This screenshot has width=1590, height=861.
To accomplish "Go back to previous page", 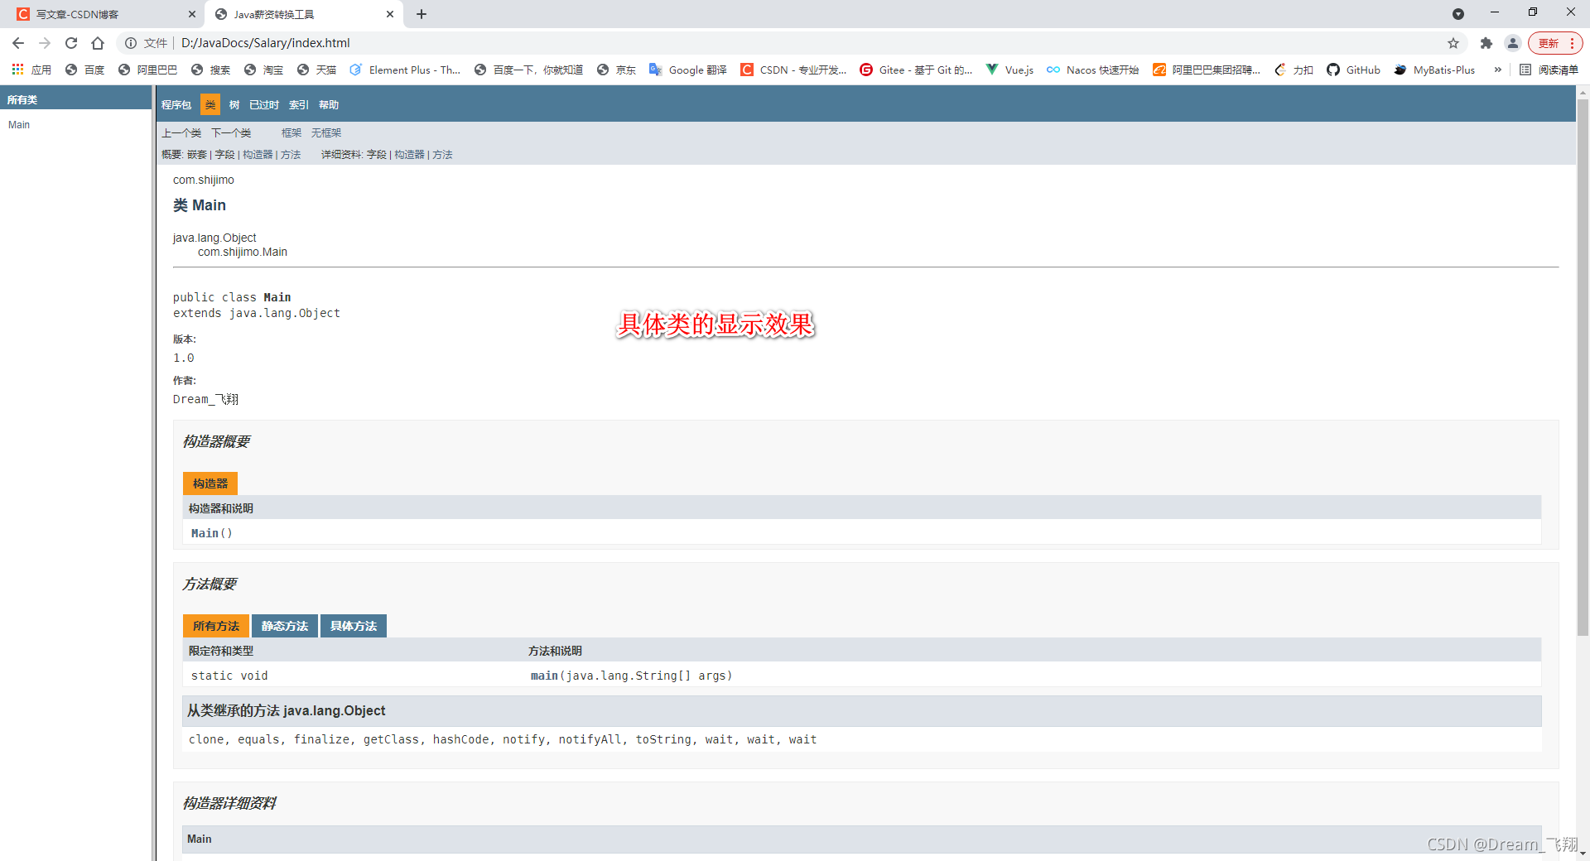I will 18,43.
